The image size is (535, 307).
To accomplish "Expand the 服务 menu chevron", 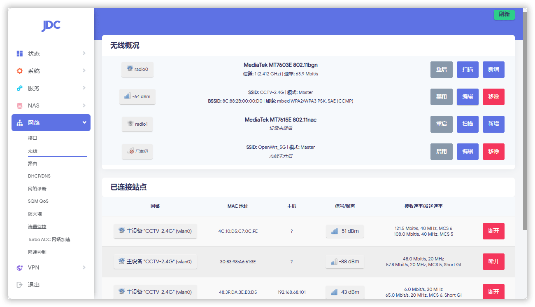I will tap(84, 88).
